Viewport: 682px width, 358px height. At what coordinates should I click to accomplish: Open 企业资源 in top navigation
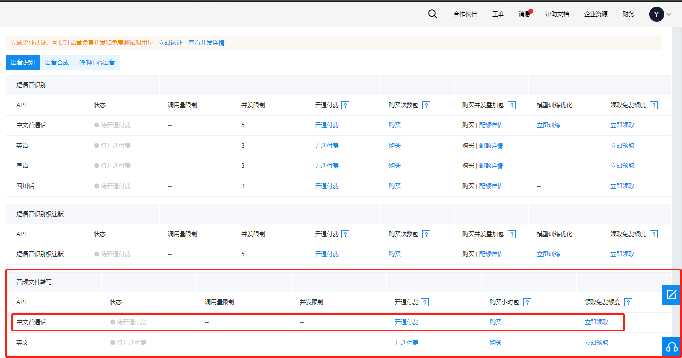(x=596, y=14)
